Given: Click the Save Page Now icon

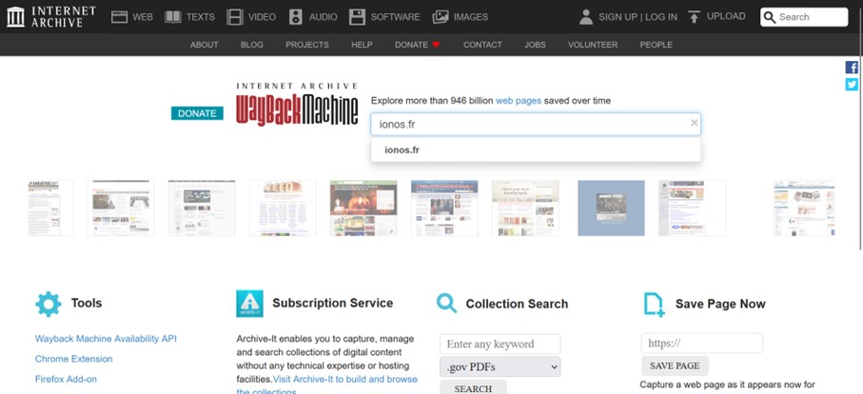Looking at the screenshot, I should [654, 304].
